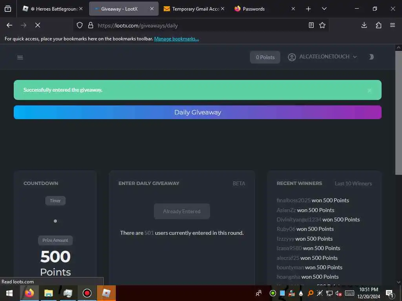Open the Roblox taskbar app

click(x=106, y=293)
